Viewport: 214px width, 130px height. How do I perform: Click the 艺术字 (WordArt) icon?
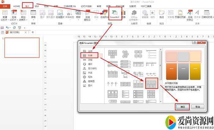(197, 14)
